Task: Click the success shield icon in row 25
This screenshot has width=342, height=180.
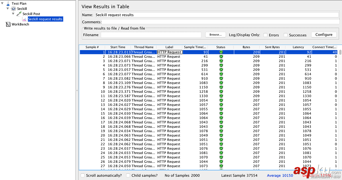Action: click(221, 157)
